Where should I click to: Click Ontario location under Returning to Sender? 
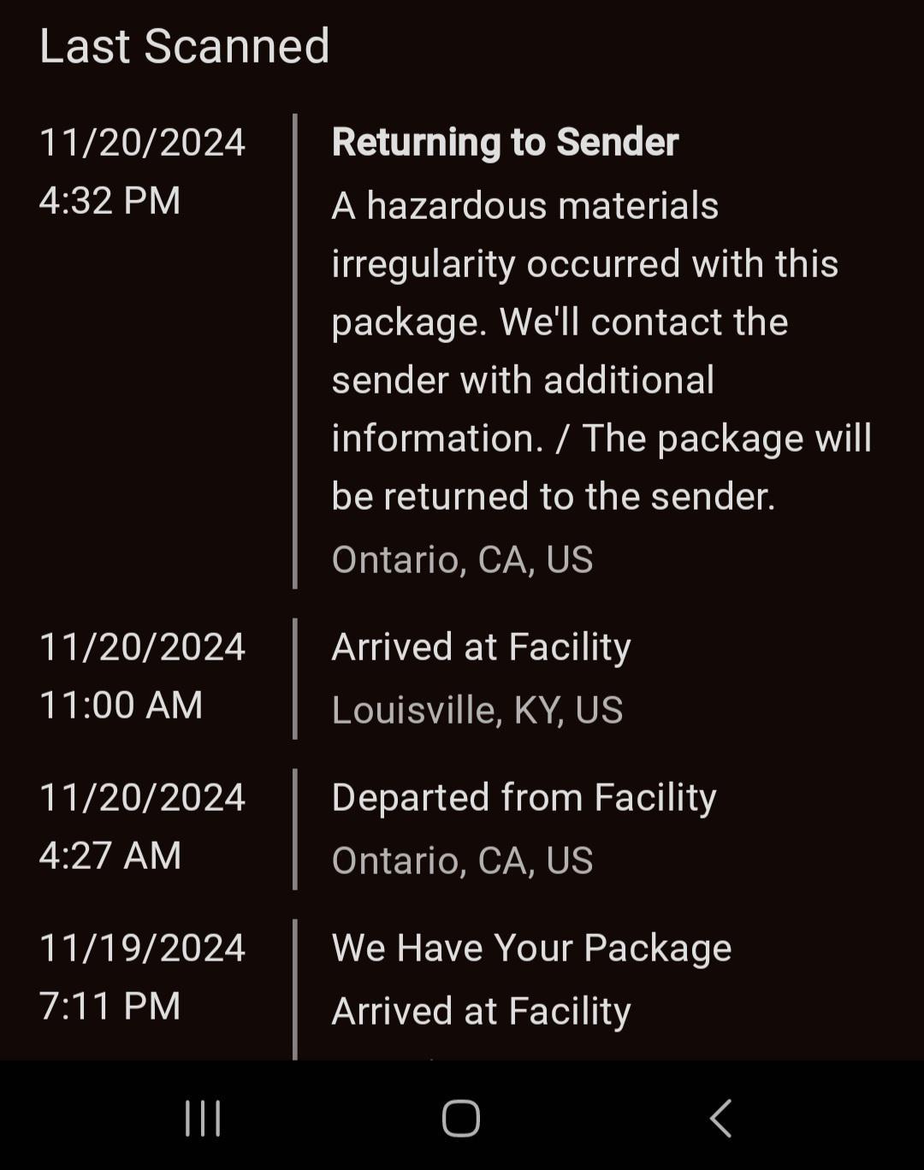[x=462, y=559]
